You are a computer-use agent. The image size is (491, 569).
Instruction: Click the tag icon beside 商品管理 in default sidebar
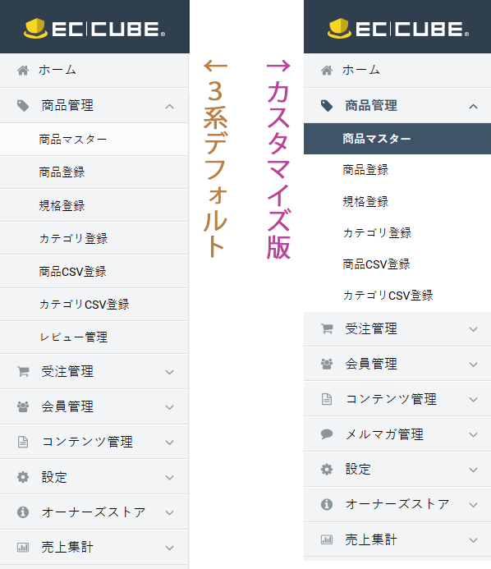click(23, 106)
